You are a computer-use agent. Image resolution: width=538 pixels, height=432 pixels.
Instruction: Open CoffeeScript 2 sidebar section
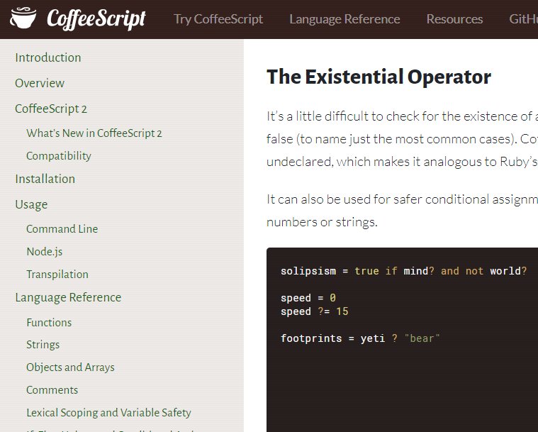[51, 109]
